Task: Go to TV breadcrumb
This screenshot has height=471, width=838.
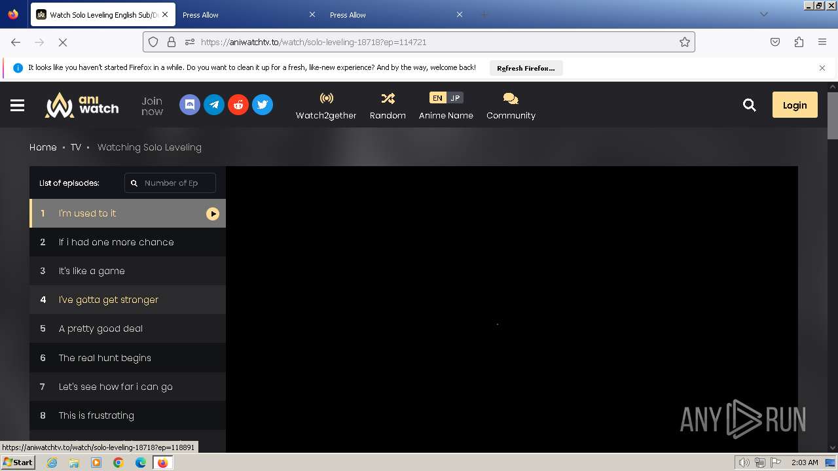Action: click(x=76, y=147)
